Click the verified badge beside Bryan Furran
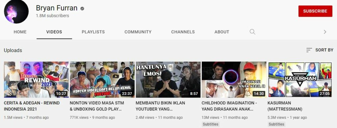337x128 pixels. point(82,9)
